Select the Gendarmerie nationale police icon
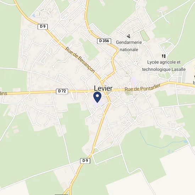This screenshot has width=195, height=195. (x=129, y=36)
